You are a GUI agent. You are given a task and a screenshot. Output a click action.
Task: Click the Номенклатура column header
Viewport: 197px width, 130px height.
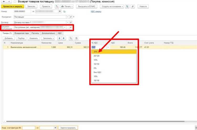pos(25,43)
